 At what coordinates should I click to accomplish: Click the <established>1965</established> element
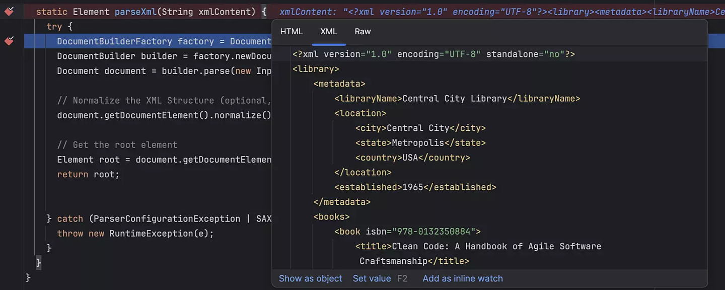(415, 187)
